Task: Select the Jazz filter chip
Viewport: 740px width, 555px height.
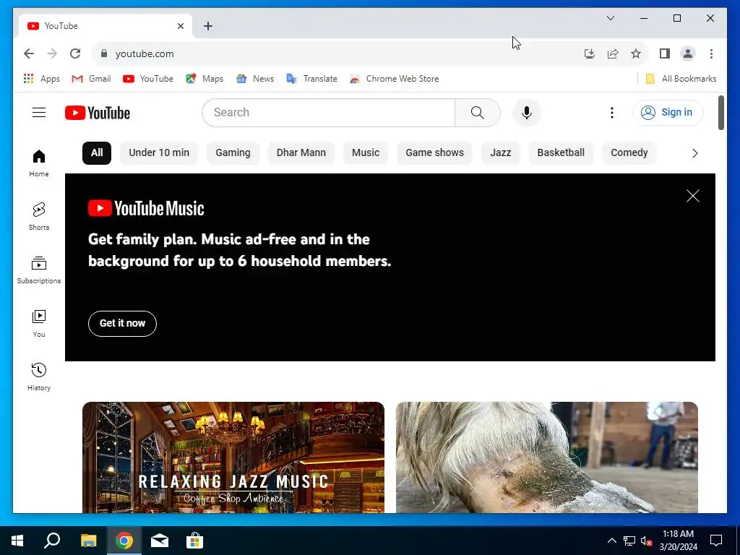Action: coord(500,152)
